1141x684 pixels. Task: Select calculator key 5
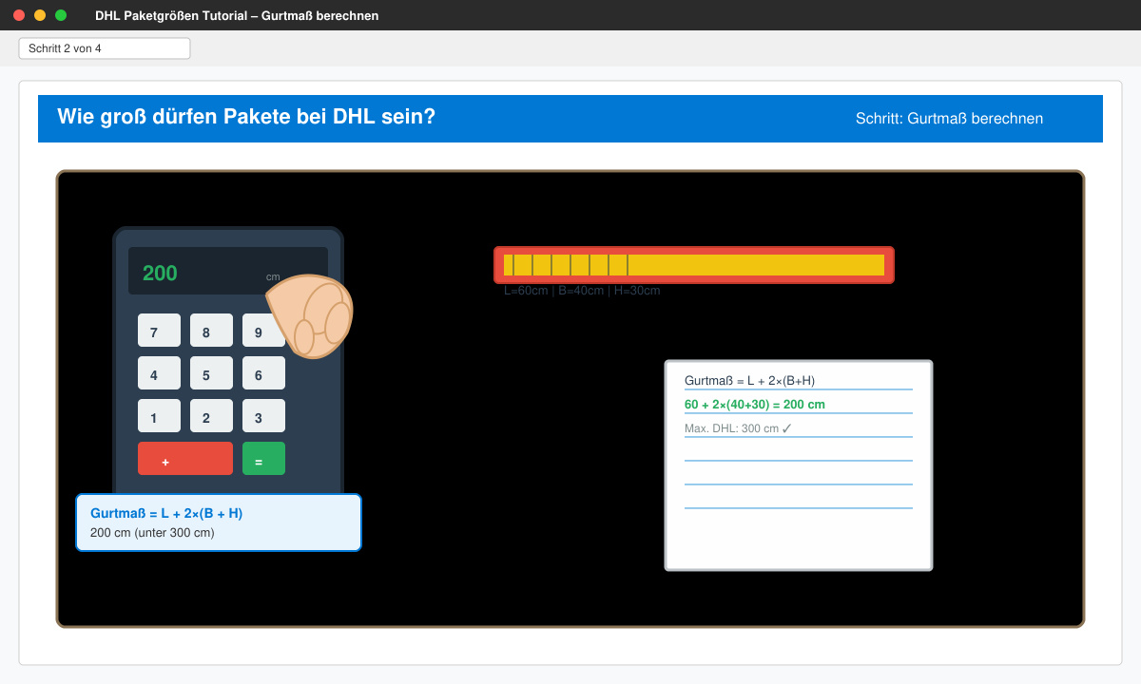211,373
